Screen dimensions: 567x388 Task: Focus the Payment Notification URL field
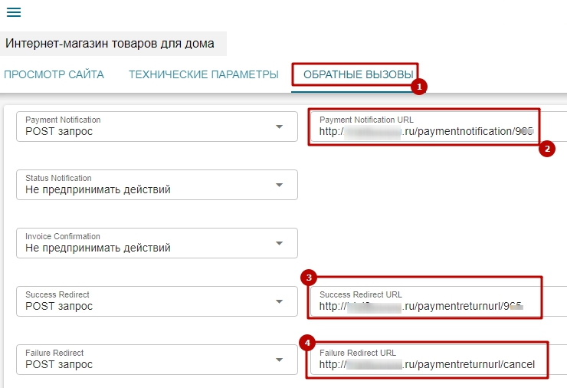pyautogui.click(x=425, y=131)
